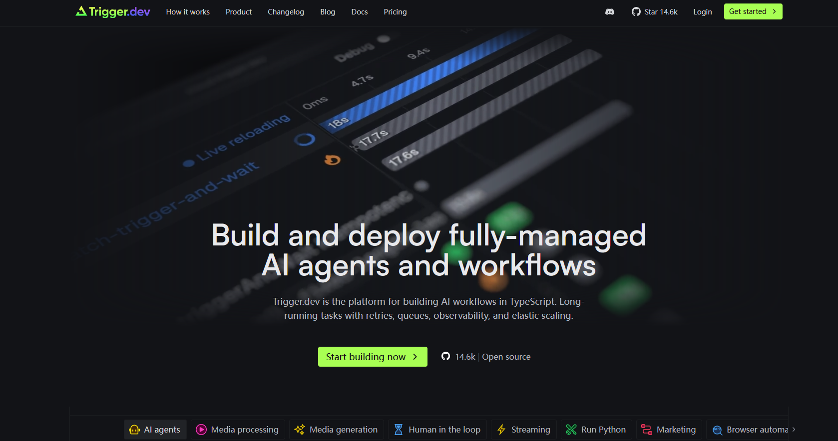Click the Trigger.dev logo

[x=113, y=11]
